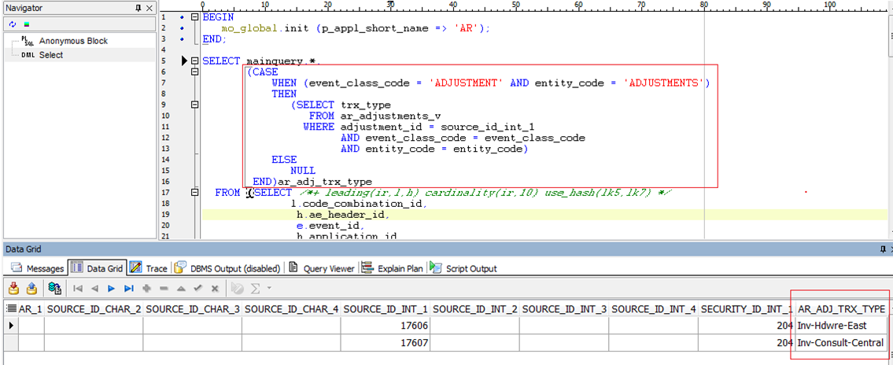Click the SOURCE_ID_CHAR_3 column header

(x=193, y=308)
